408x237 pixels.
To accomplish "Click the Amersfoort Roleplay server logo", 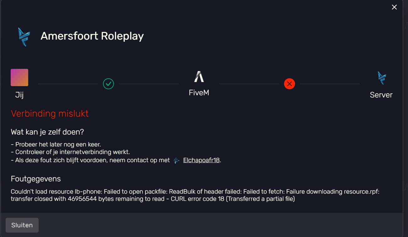I will (24, 36).
